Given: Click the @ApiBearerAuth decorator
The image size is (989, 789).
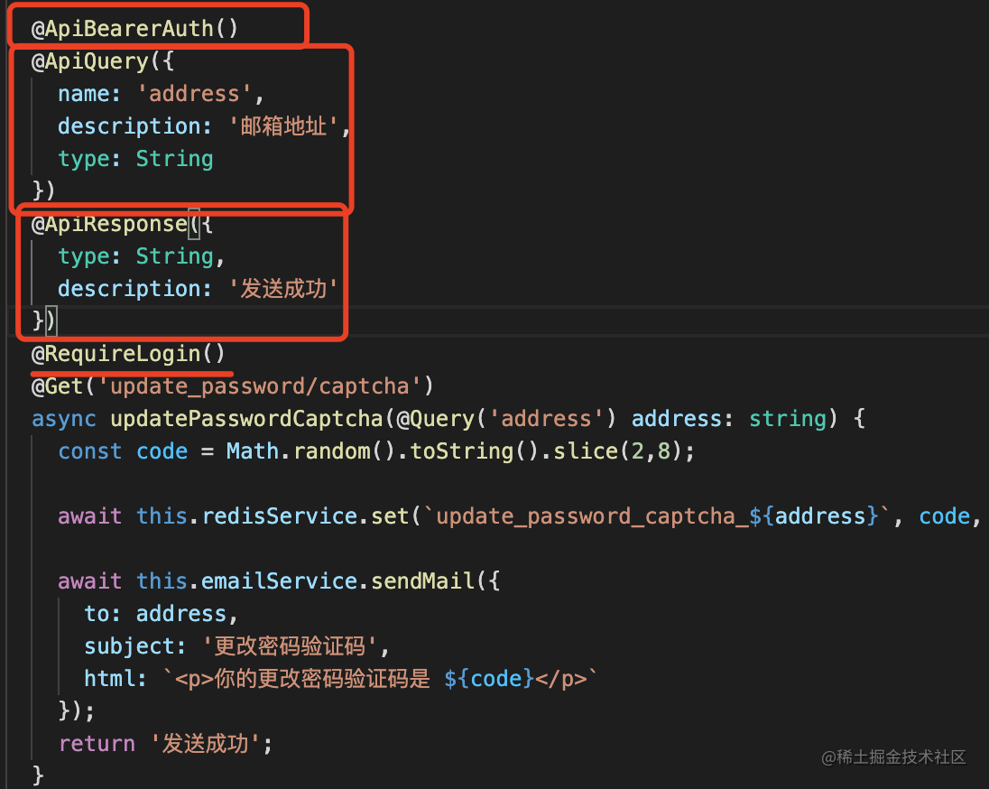Looking at the screenshot, I should coord(135,29).
